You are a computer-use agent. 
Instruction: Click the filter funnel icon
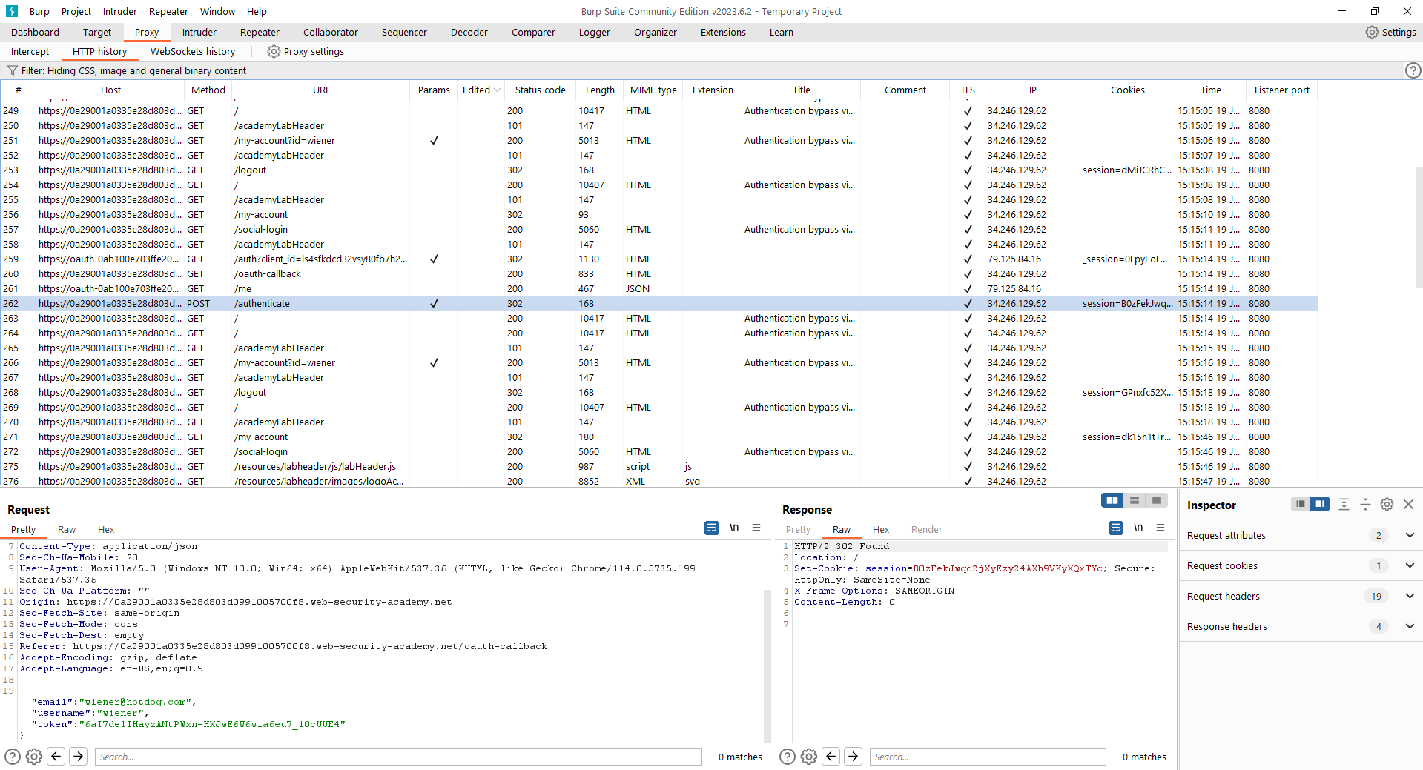tap(12, 70)
